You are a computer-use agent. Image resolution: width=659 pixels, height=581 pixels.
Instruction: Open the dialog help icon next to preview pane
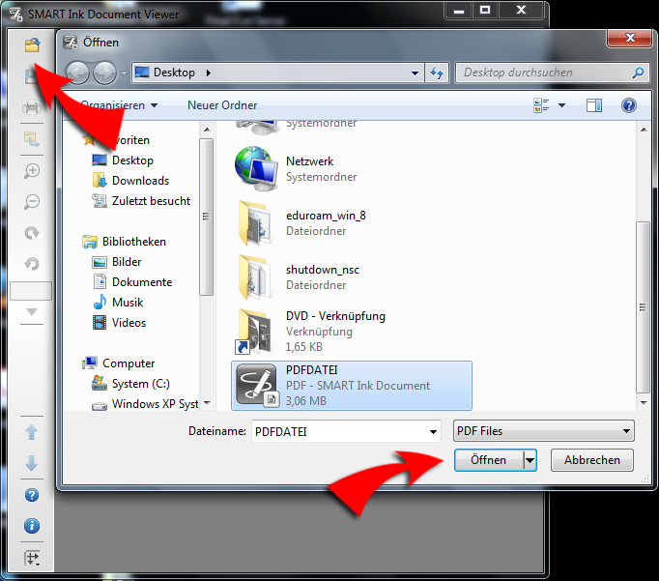[x=628, y=105]
